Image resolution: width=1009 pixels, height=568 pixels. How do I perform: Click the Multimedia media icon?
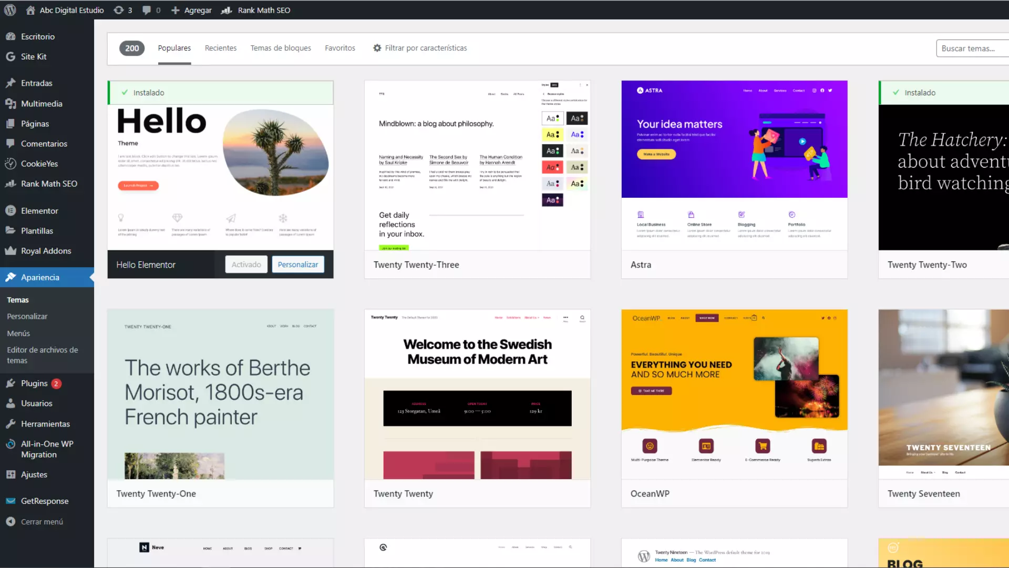point(11,104)
